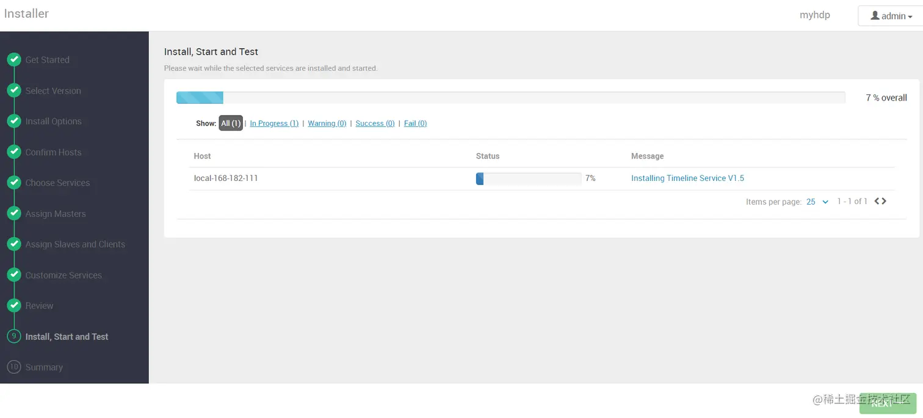Select the Select Version wizard step
The width and height of the screenshot is (923, 418).
pyautogui.click(x=53, y=91)
